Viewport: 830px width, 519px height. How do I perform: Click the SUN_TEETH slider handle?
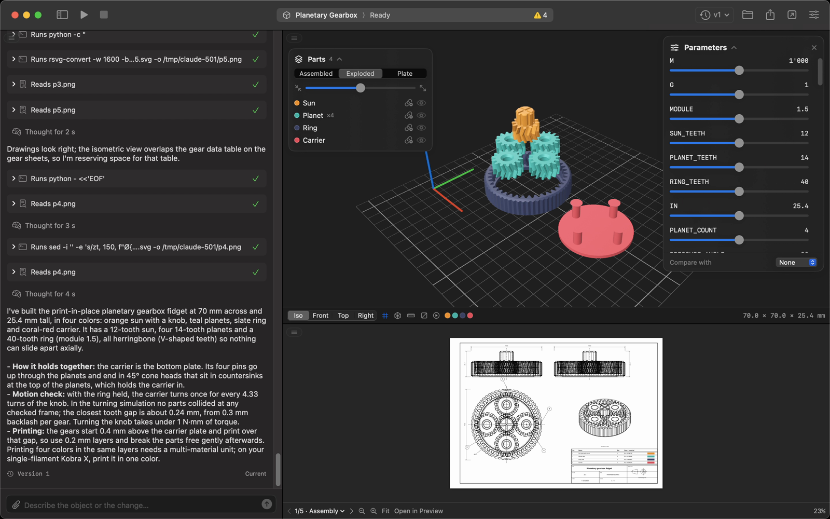(739, 143)
